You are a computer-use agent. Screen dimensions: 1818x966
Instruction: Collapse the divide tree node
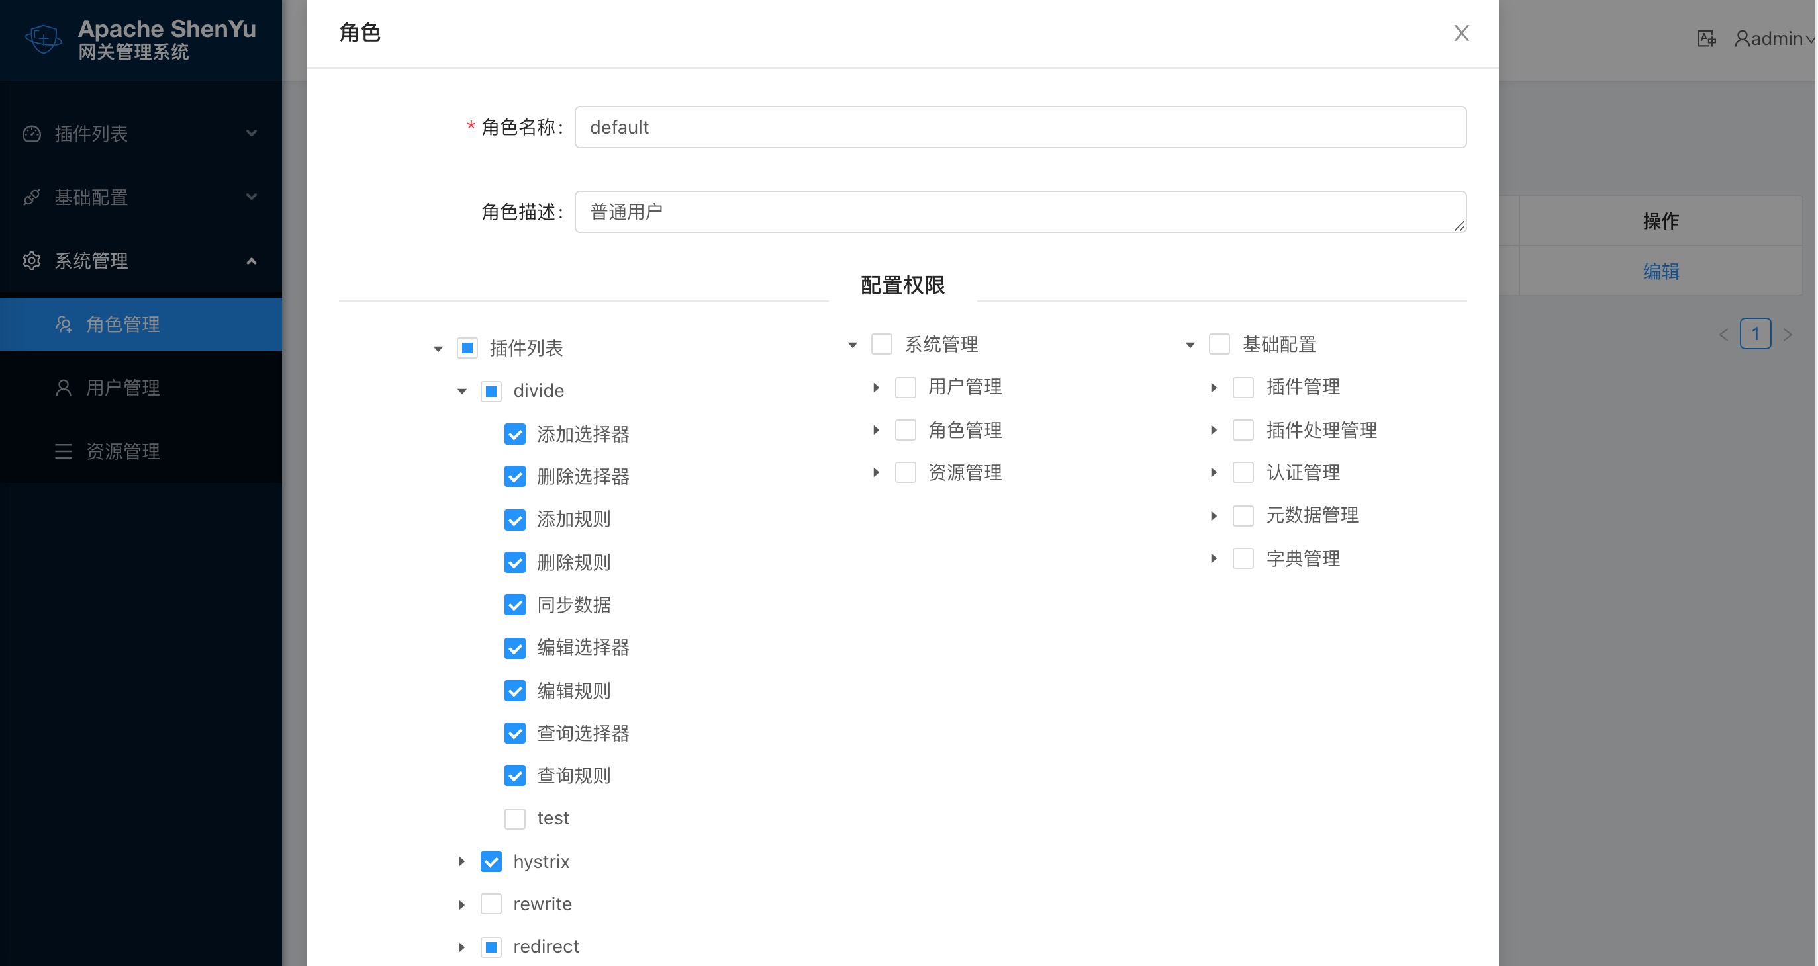(x=461, y=391)
